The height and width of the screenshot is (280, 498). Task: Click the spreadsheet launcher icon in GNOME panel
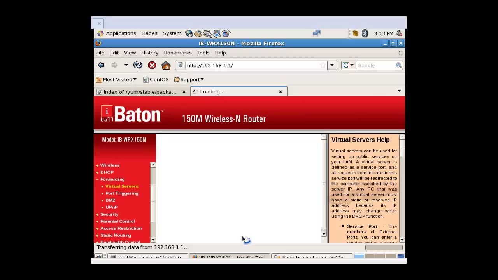point(226,33)
